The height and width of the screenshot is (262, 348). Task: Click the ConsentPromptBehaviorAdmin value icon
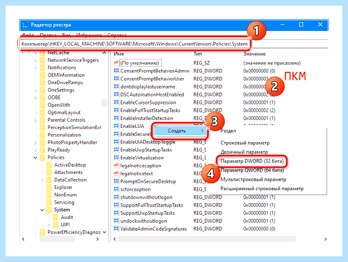coord(116,71)
